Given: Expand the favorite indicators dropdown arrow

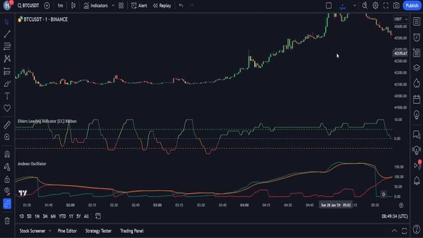Looking at the screenshot, I should pyautogui.click(x=113, y=6).
